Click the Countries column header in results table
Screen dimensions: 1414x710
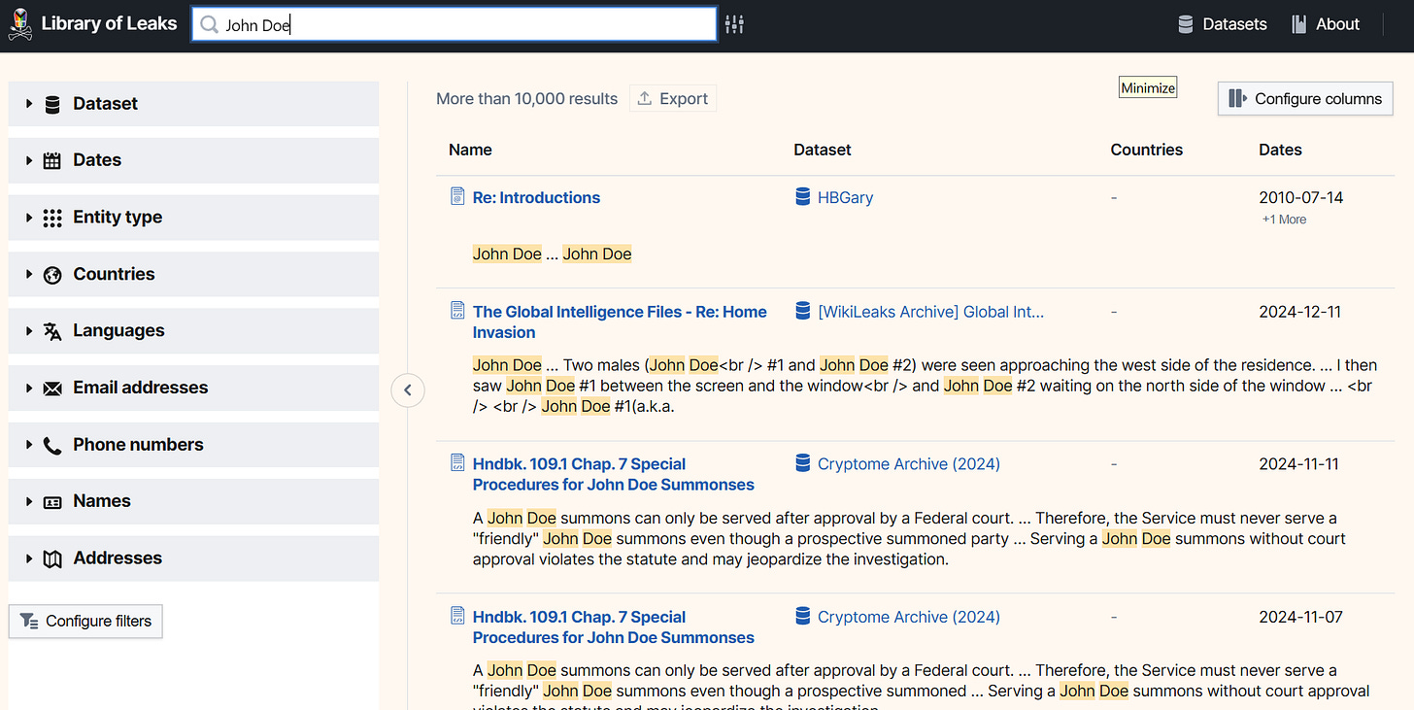pyautogui.click(x=1147, y=150)
